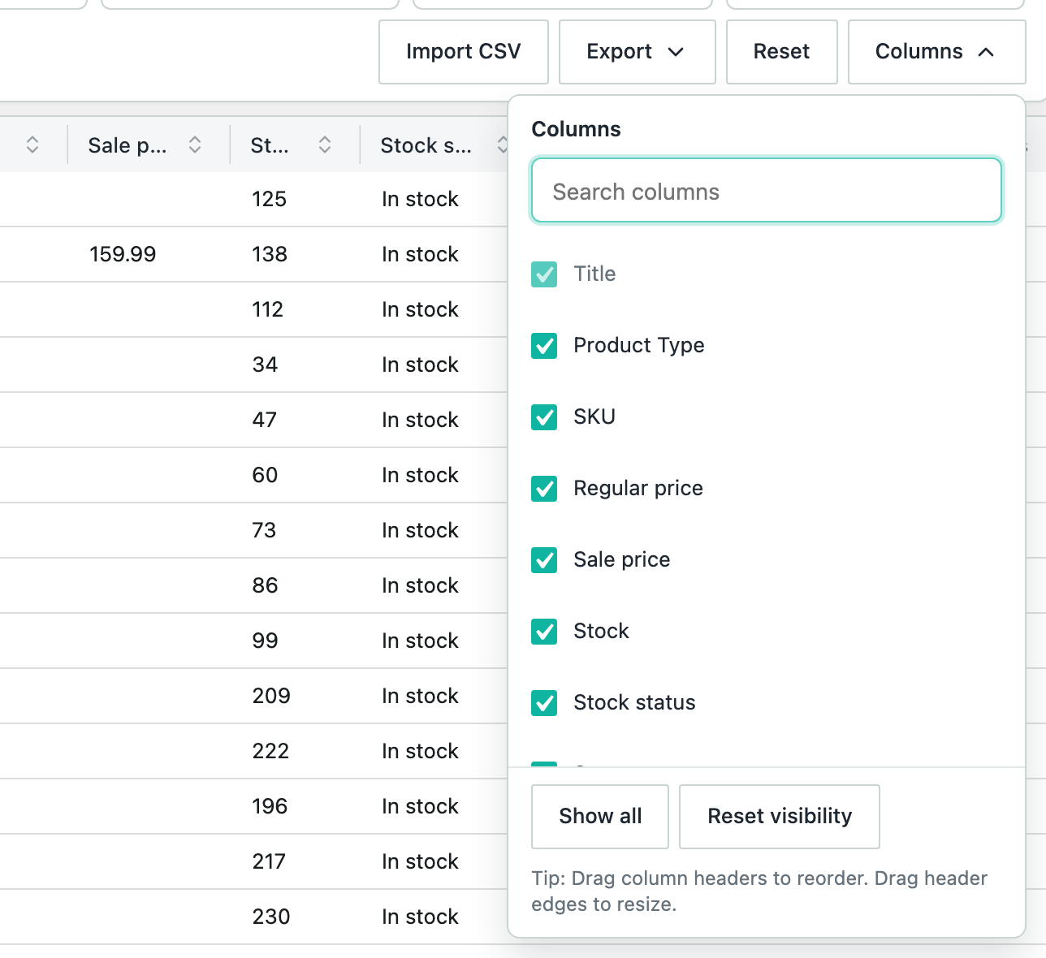Uncheck Regular price column visibility
This screenshot has width=1046, height=958.
[544, 489]
